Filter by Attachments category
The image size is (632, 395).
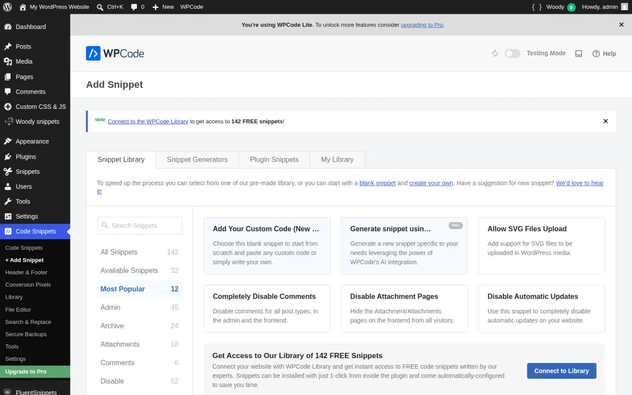(140, 344)
